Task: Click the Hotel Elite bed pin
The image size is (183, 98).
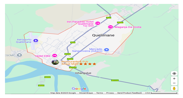Action: pos(54,56)
